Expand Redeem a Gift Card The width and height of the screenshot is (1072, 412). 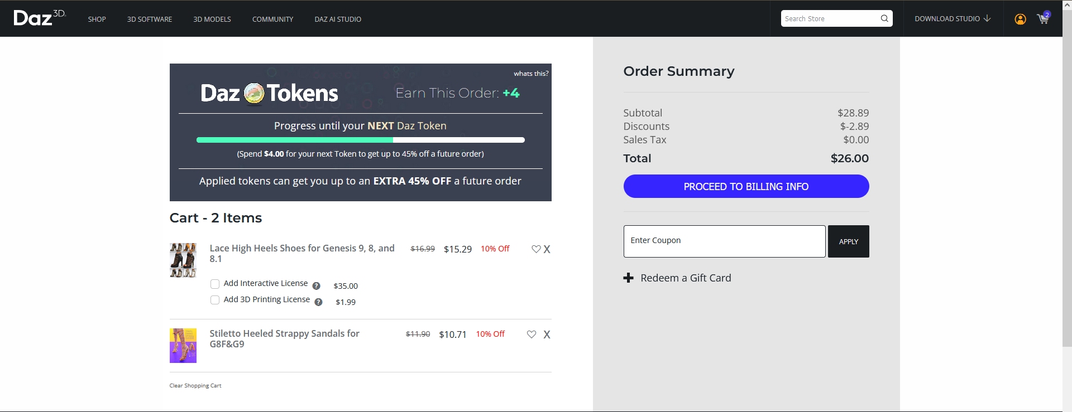click(677, 278)
